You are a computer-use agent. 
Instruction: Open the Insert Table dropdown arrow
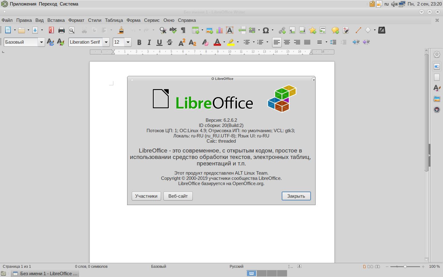point(202,30)
